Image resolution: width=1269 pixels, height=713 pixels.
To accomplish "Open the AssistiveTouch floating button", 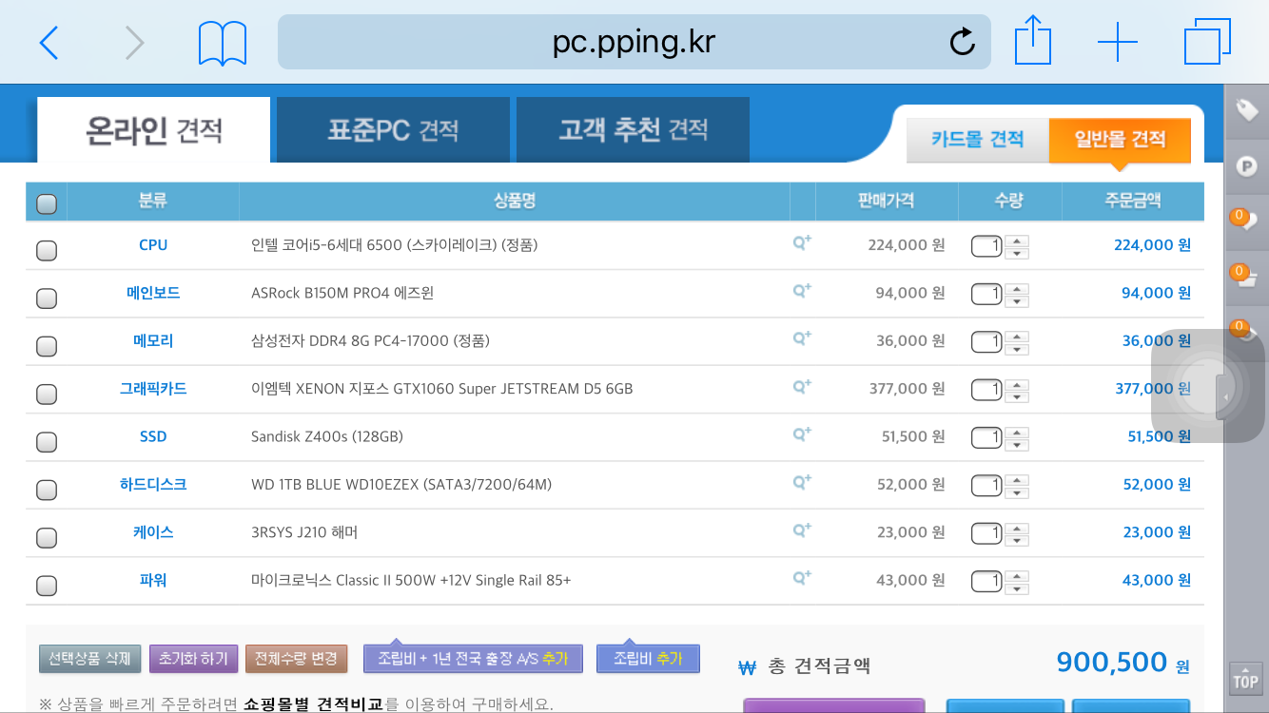I will [1208, 387].
